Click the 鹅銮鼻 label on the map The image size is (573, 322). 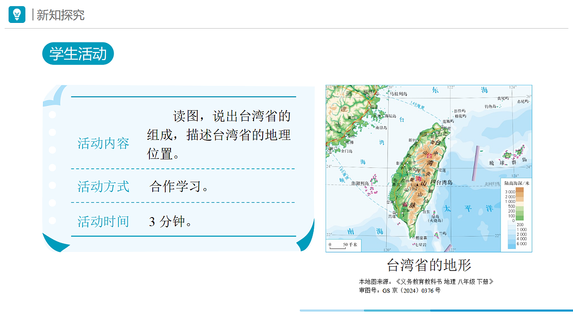[x=422, y=238]
